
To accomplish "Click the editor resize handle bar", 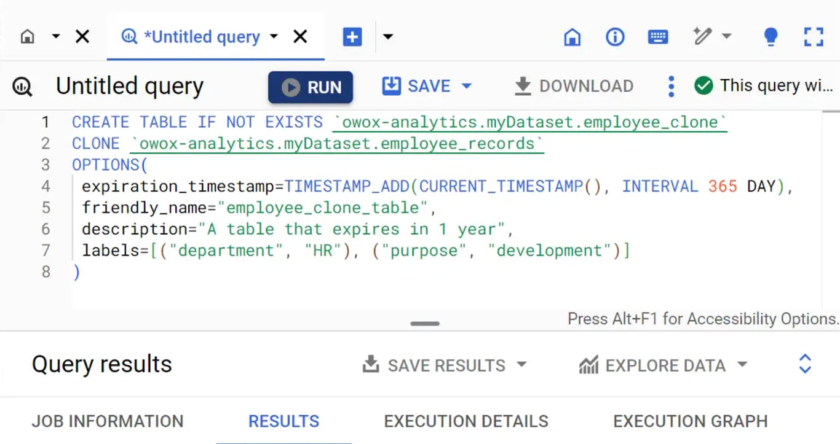I will pyautogui.click(x=425, y=324).
